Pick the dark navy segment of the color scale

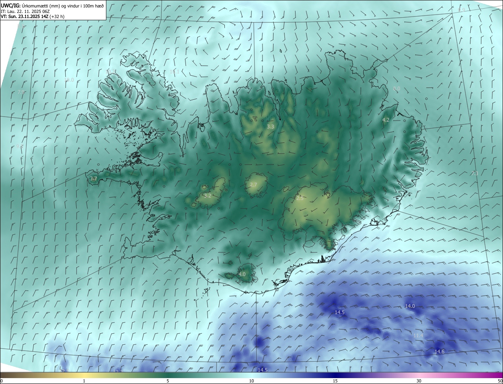point(335,375)
